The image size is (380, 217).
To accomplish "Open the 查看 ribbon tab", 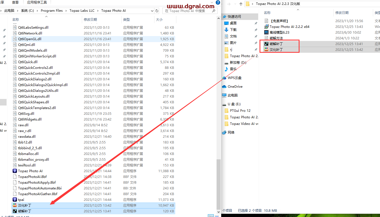I will pos(15,2).
